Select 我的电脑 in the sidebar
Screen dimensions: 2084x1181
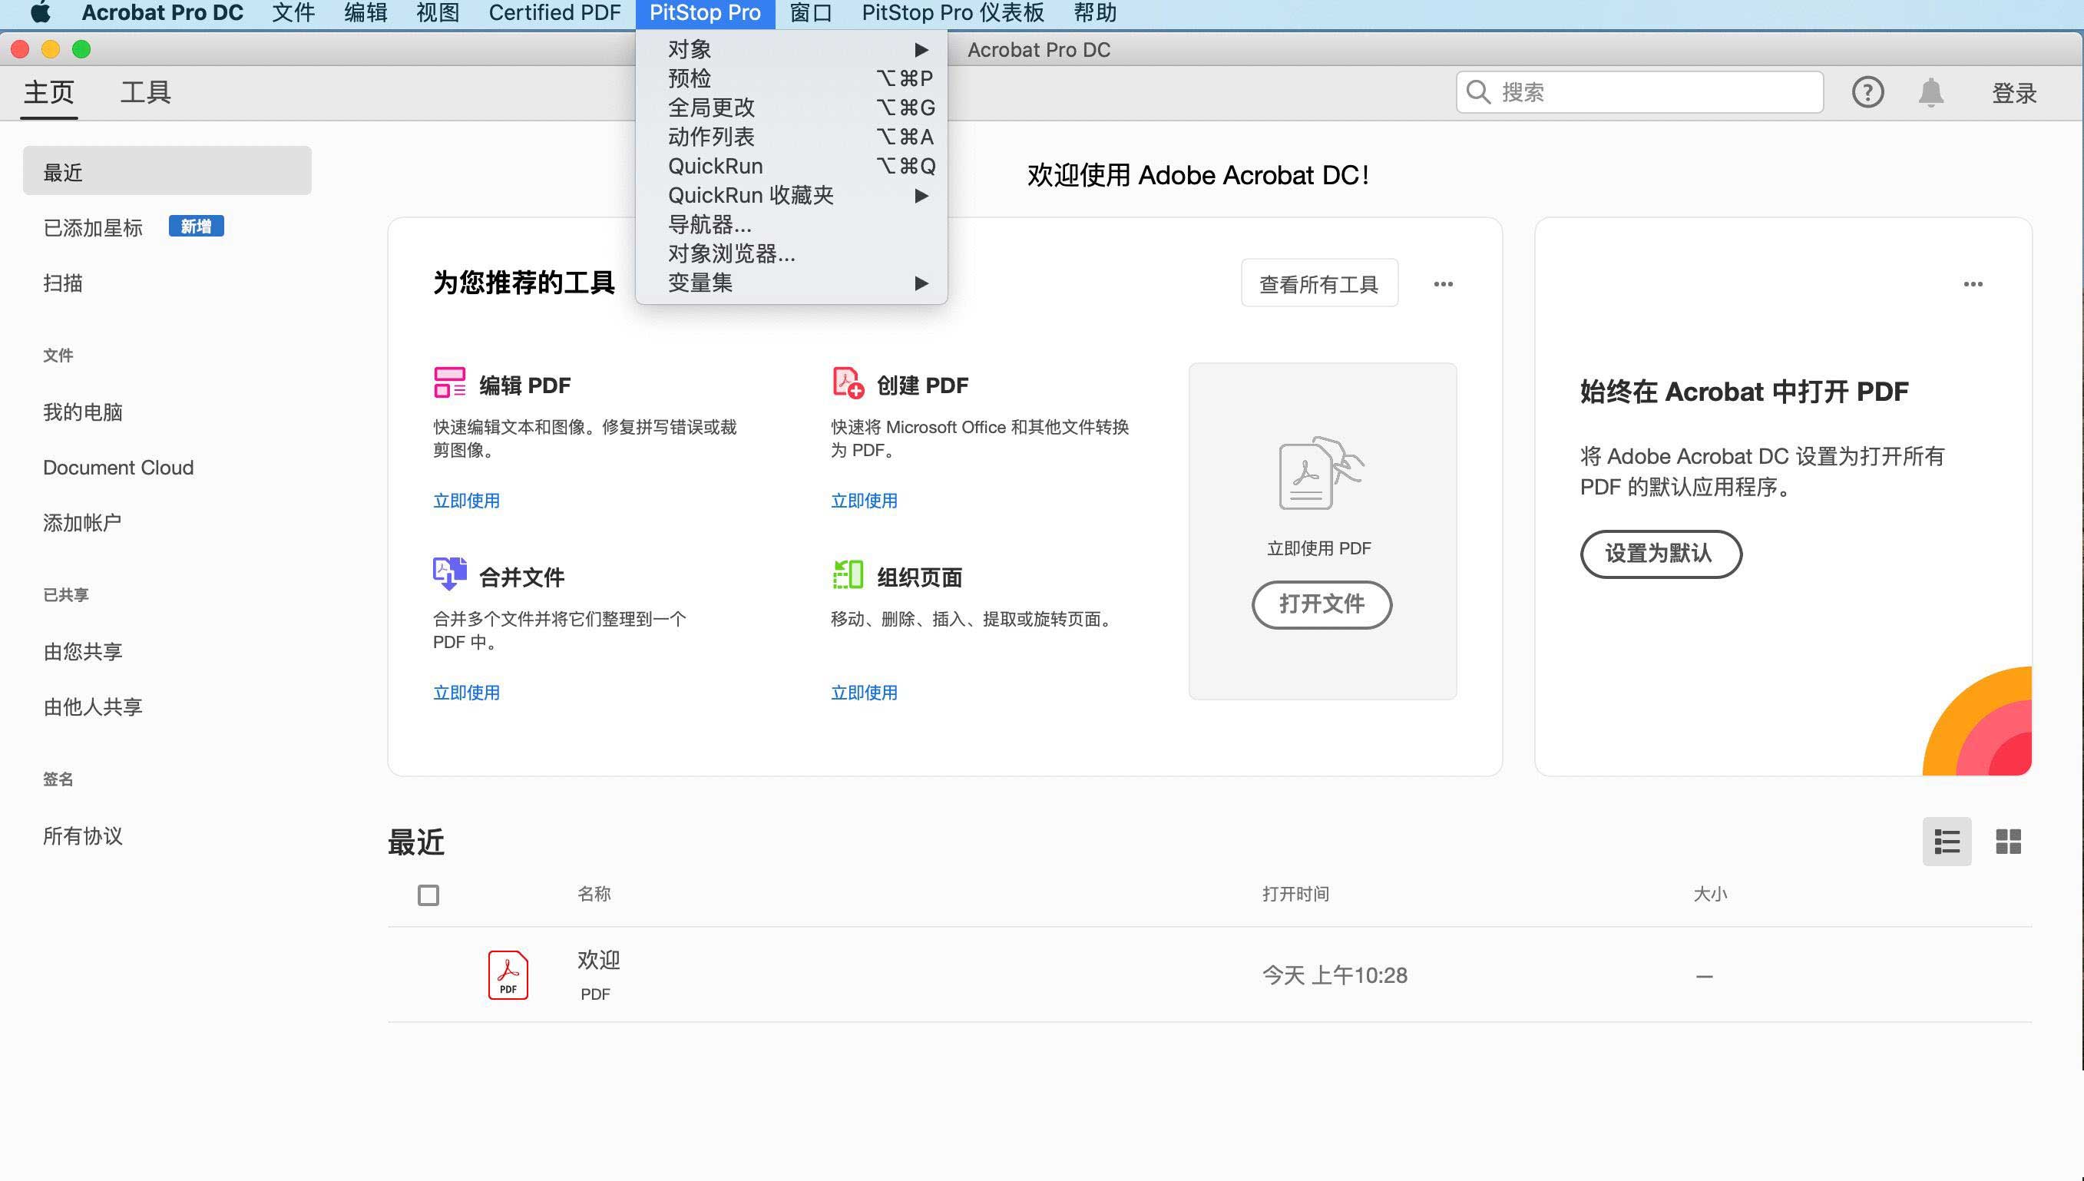tap(83, 412)
